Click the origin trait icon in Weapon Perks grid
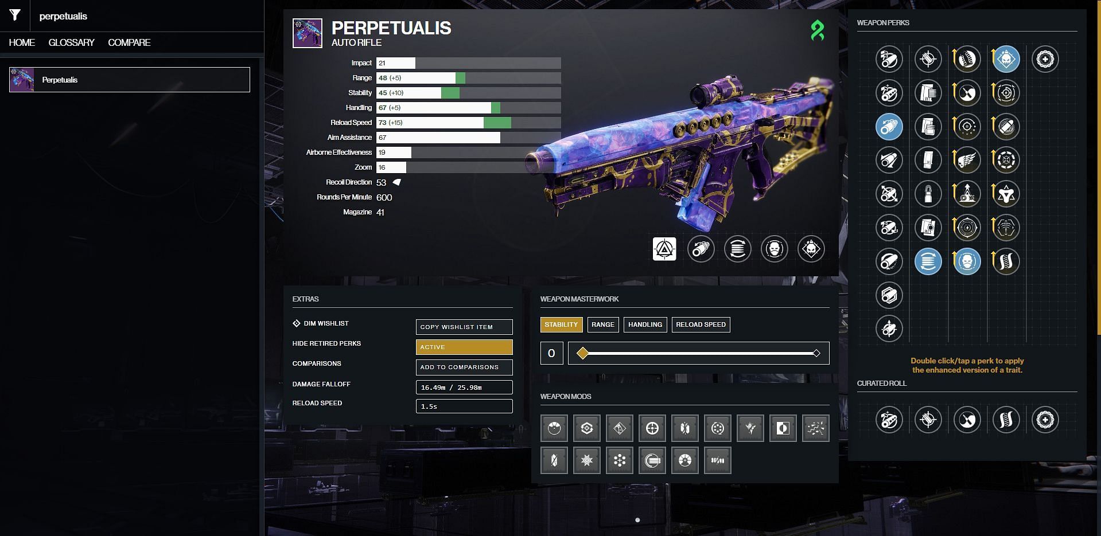This screenshot has width=1101, height=536. [x=1045, y=59]
